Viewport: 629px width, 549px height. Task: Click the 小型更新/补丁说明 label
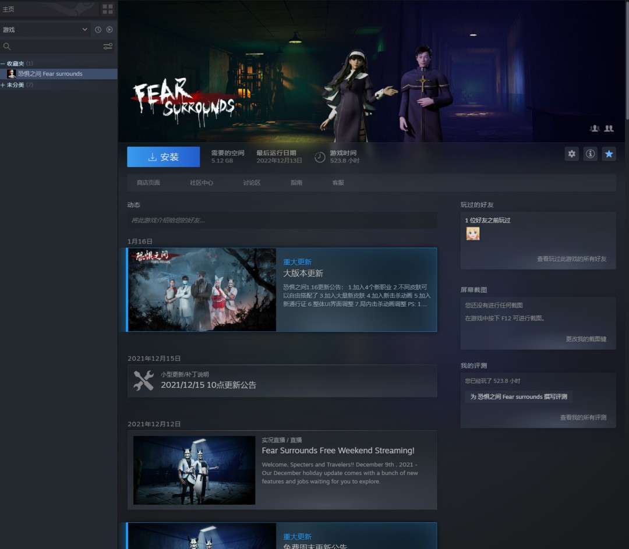pos(185,374)
